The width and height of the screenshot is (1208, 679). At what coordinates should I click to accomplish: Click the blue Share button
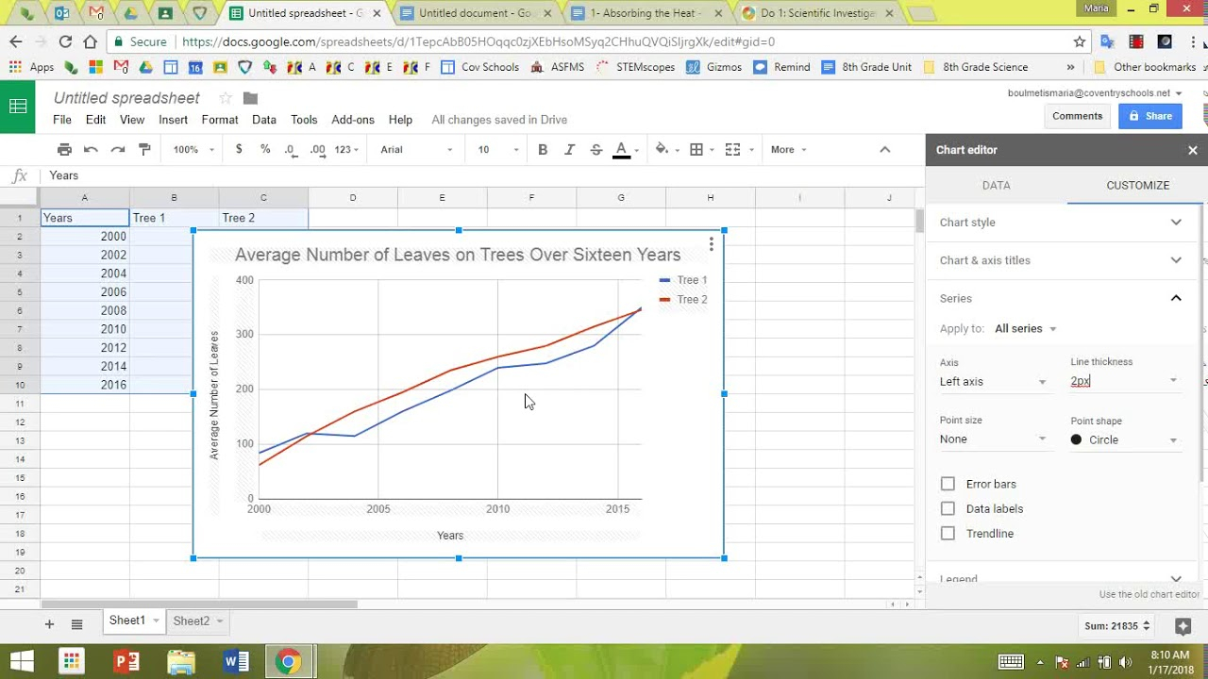click(x=1149, y=116)
